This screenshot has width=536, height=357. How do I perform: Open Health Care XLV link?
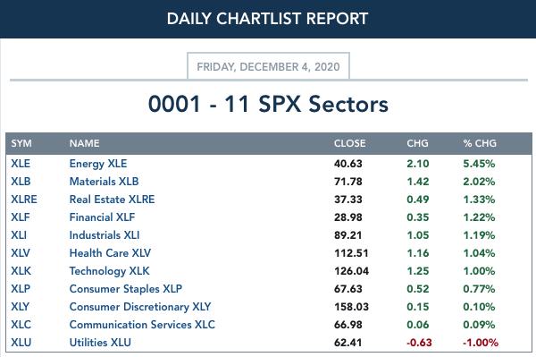click(x=110, y=253)
